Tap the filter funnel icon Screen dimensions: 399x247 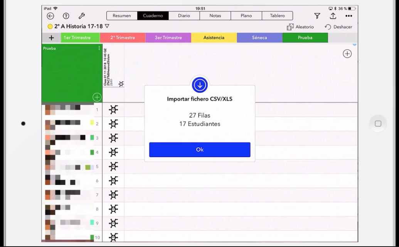coord(317,16)
